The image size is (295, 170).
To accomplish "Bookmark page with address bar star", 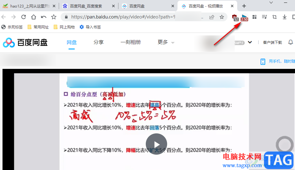I will [222, 17].
